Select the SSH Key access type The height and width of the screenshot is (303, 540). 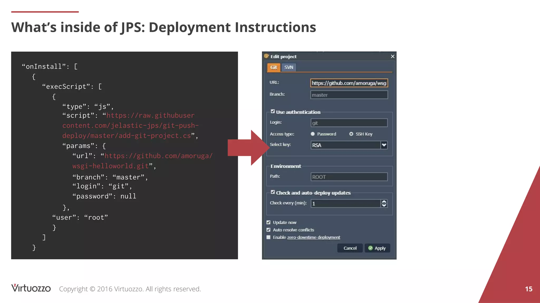point(351,134)
